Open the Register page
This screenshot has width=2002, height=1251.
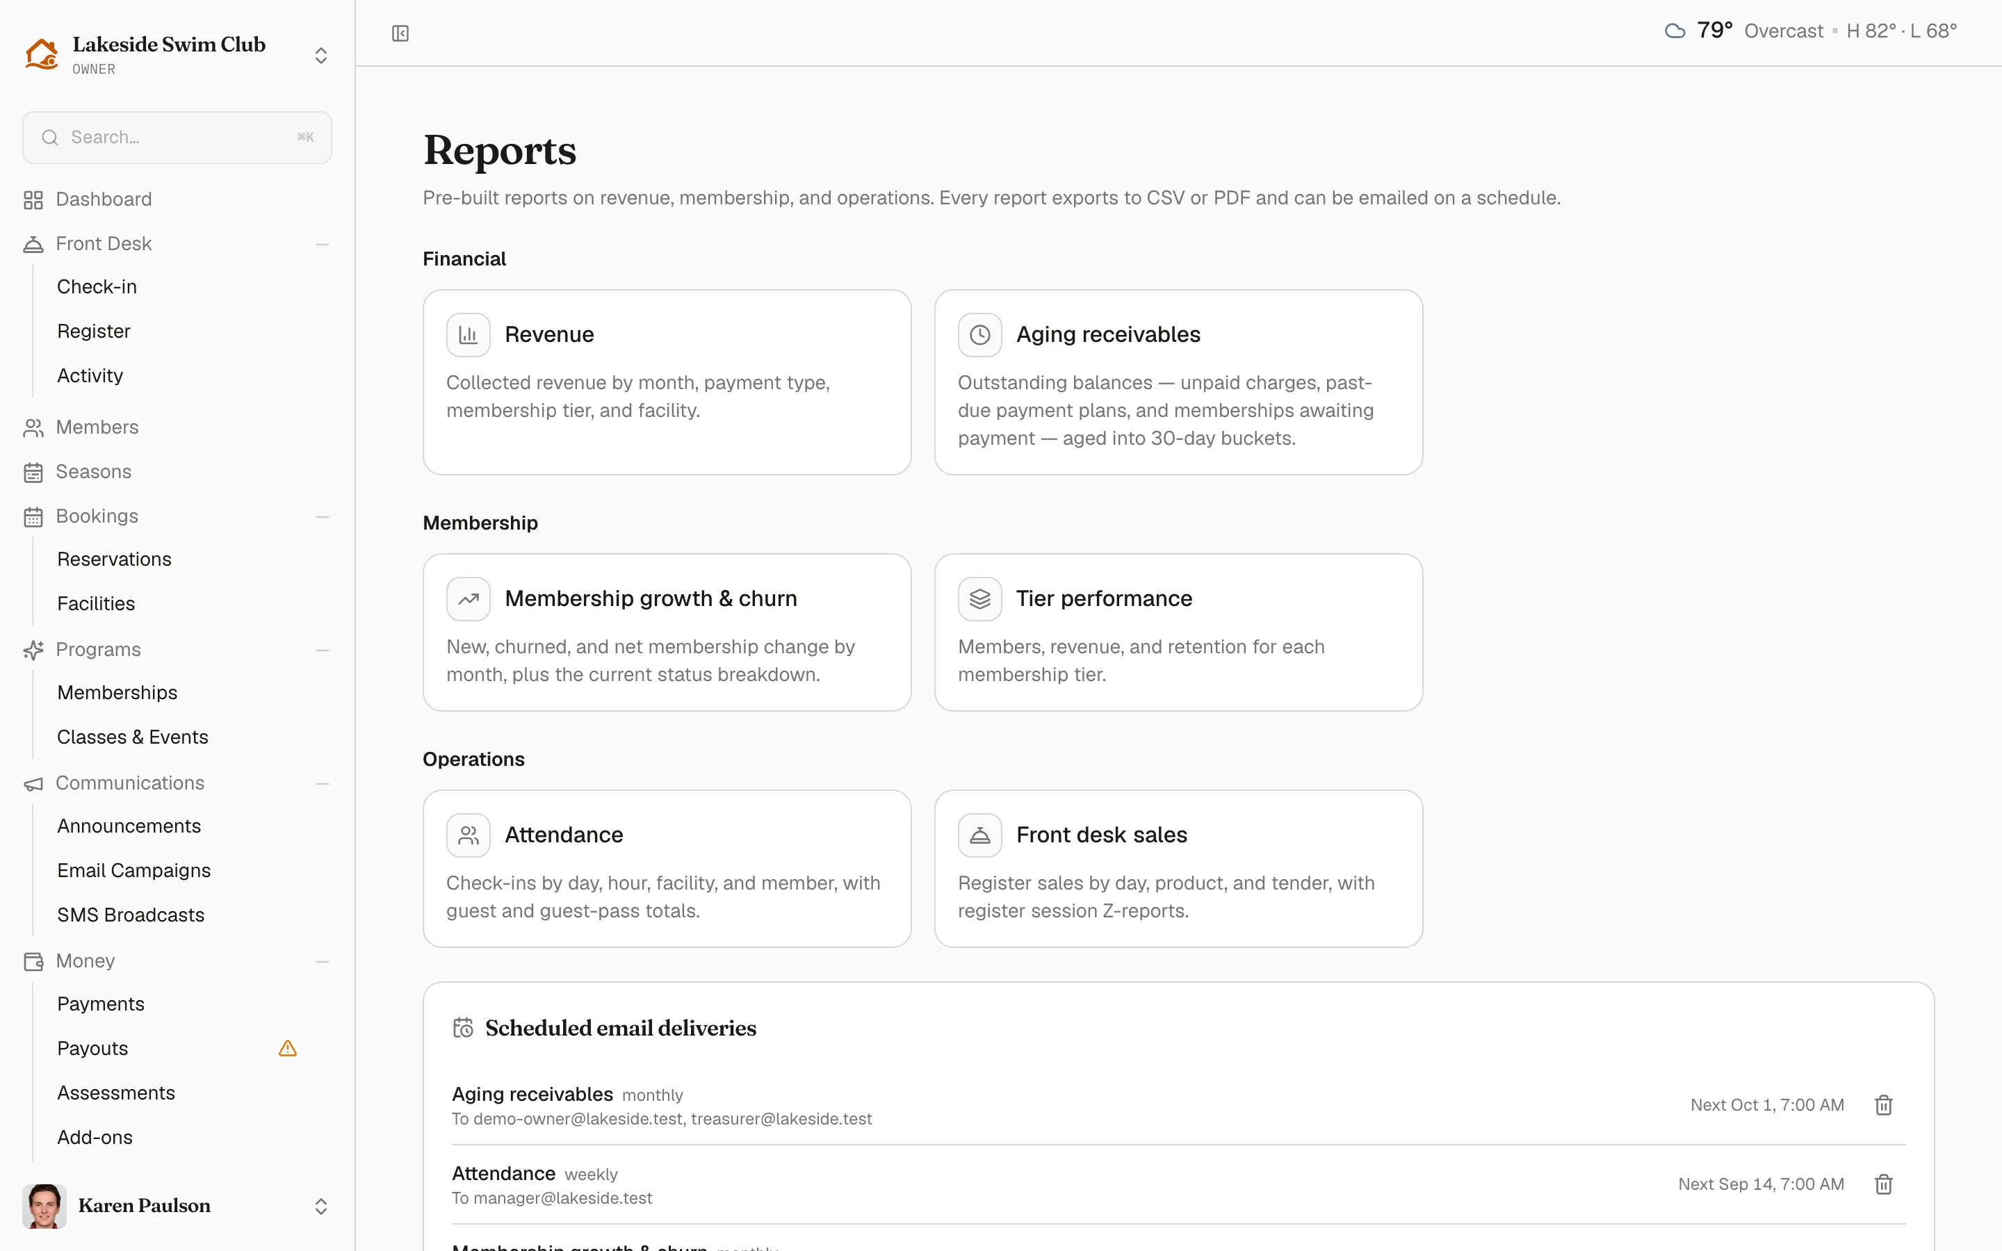pyautogui.click(x=93, y=331)
